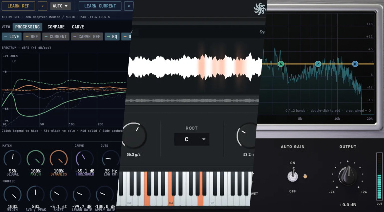Image resolution: width=384 pixels, height=212 pixels.
Task: Click the 5k frequency label in EQ graph
Action: pos(300,119)
